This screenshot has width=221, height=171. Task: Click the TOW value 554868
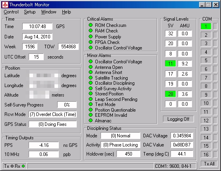tap(68, 47)
